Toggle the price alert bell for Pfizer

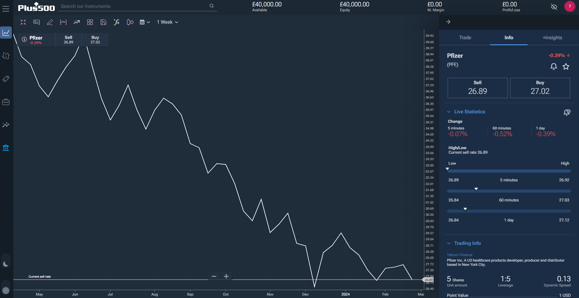[553, 67]
